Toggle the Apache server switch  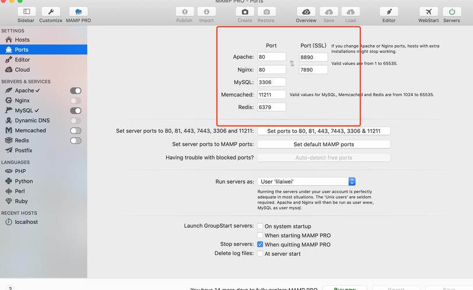click(76, 90)
